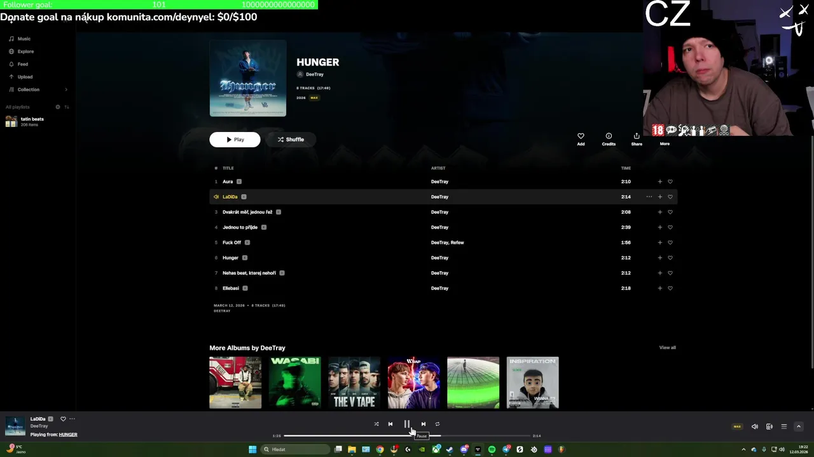The height and width of the screenshot is (457, 814).
Task: Add Ellebasi to playlist
Action: click(x=659, y=288)
